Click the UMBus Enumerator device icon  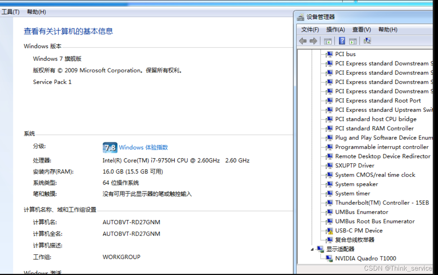[x=330, y=212]
